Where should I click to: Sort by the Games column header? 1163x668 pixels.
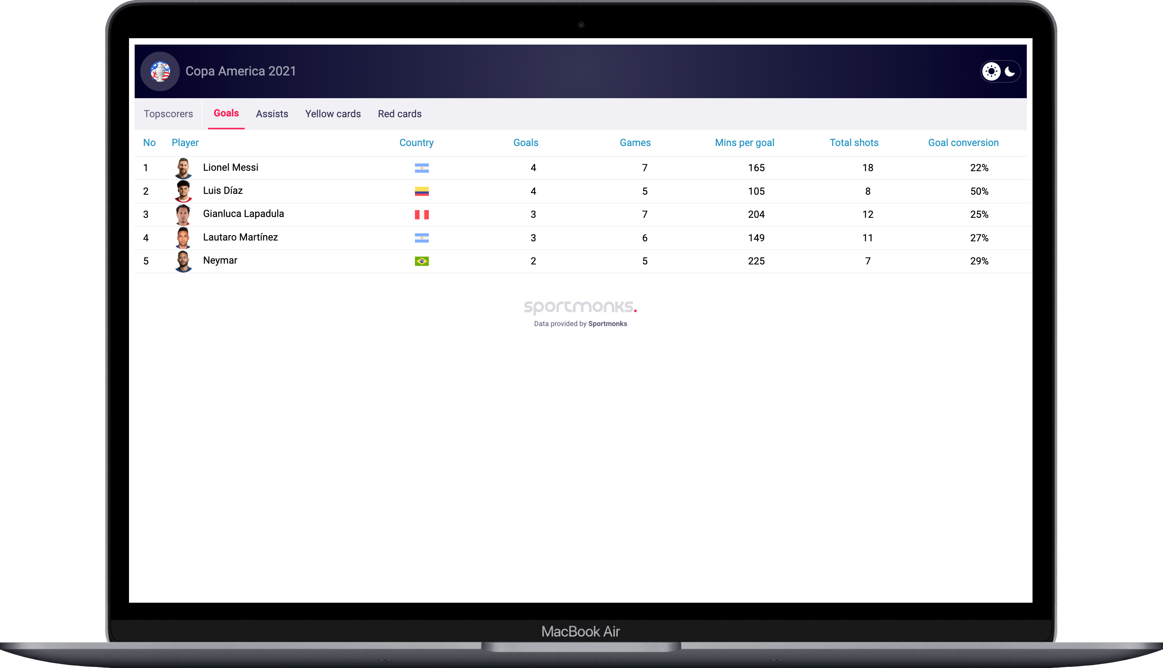point(635,143)
